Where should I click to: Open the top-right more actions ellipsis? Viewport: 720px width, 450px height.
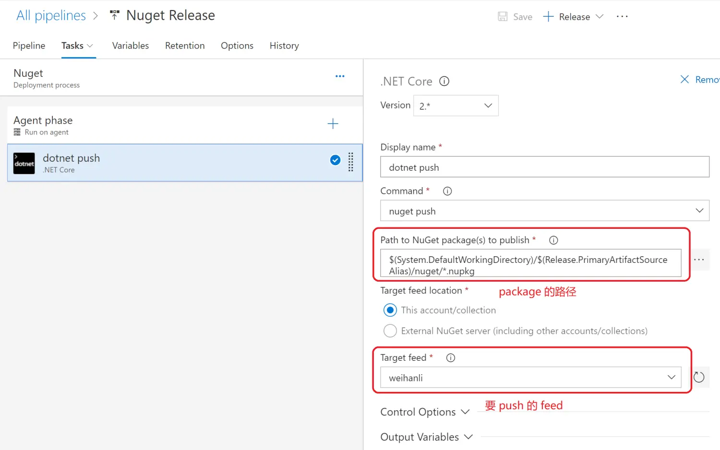(622, 17)
